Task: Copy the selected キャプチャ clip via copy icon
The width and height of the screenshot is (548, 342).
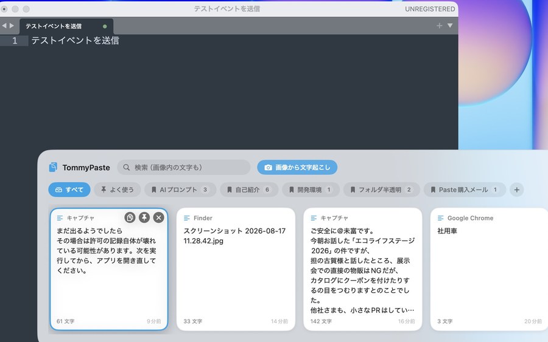Action: (x=130, y=217)
